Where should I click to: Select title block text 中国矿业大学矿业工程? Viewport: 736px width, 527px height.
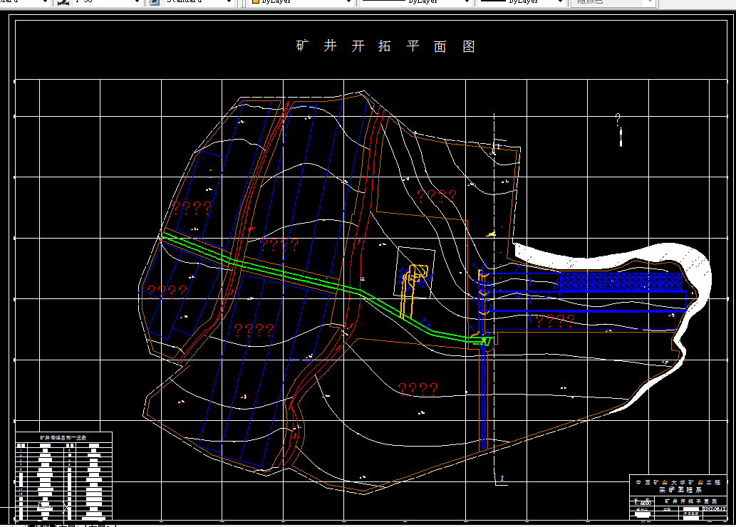click(678, 482)
